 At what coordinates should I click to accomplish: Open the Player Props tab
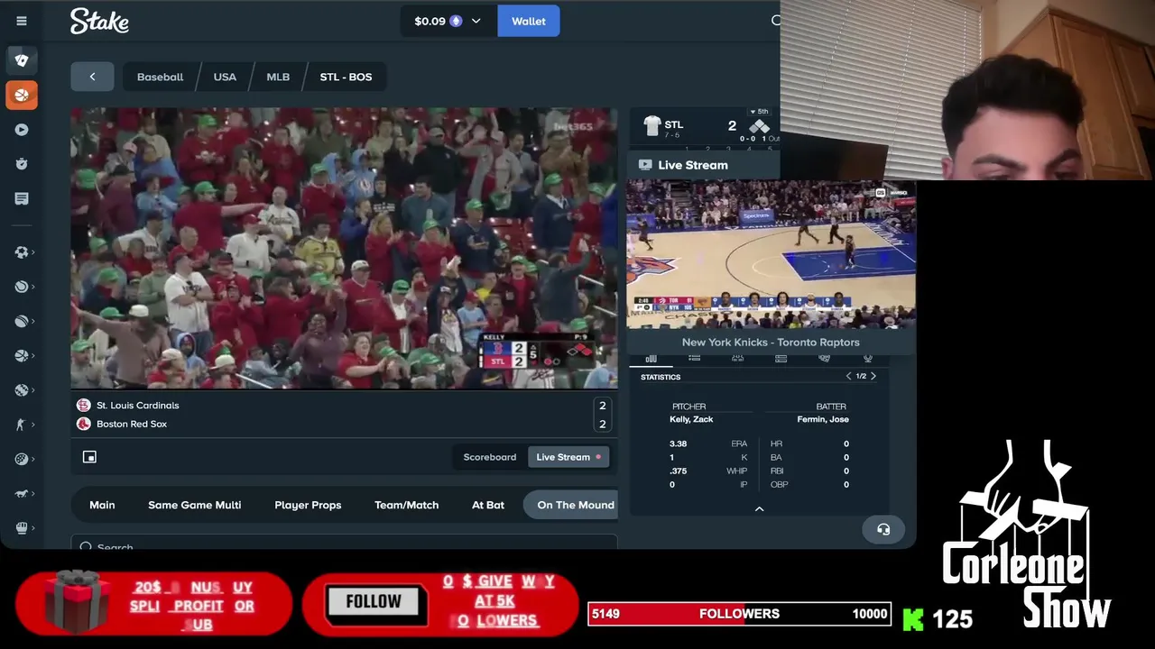point(308,505)
